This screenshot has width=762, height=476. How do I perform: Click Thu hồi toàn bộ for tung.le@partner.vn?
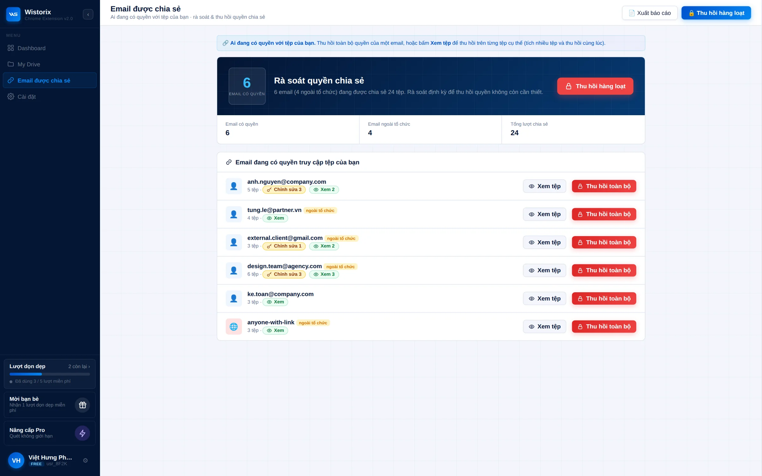coord(604,214)
